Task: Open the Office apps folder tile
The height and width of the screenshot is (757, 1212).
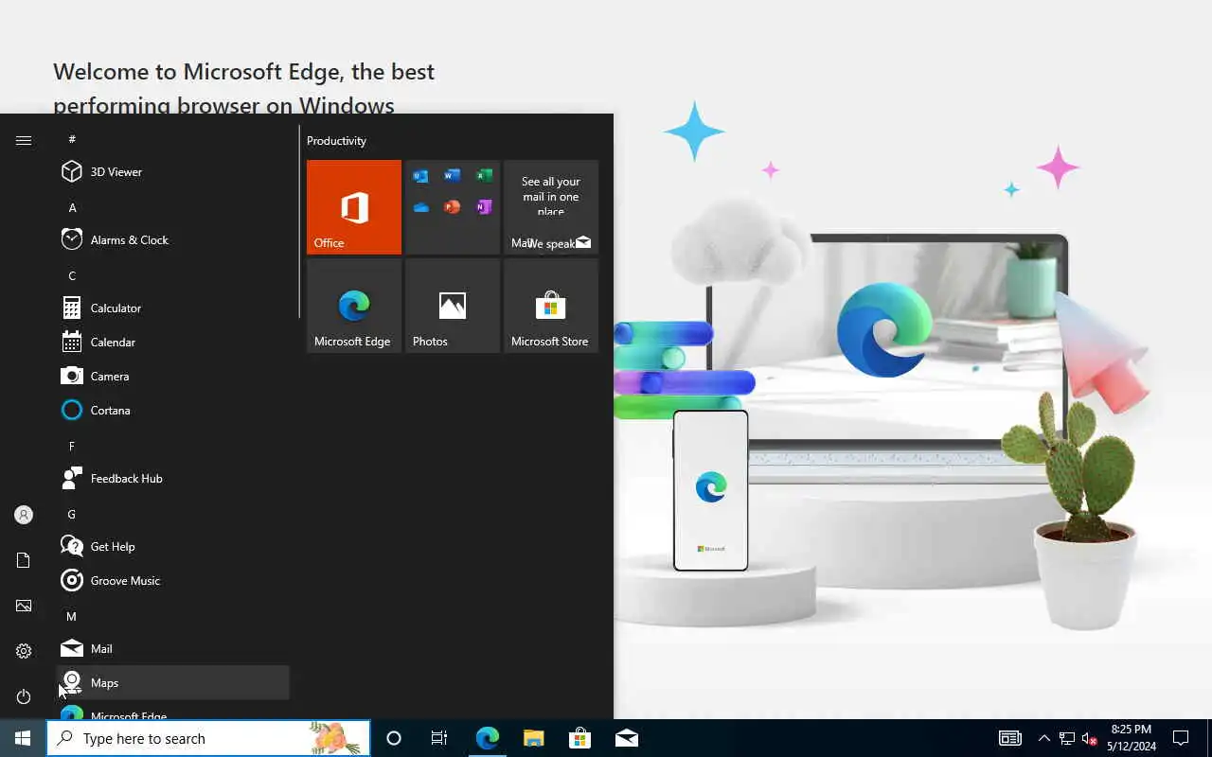Action: [x=453, y=207]
